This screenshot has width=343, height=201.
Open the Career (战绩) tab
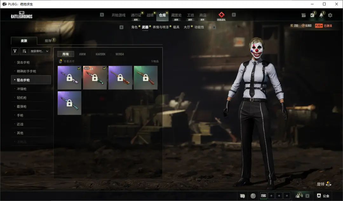[x=150, y=15]
